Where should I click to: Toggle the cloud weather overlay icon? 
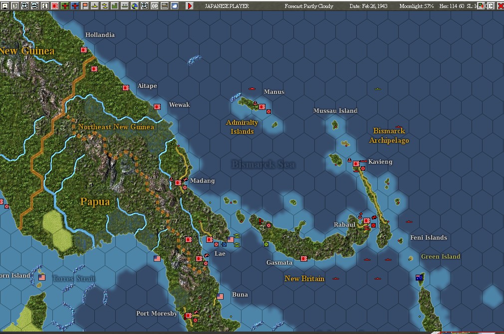(x=175, y=6)
